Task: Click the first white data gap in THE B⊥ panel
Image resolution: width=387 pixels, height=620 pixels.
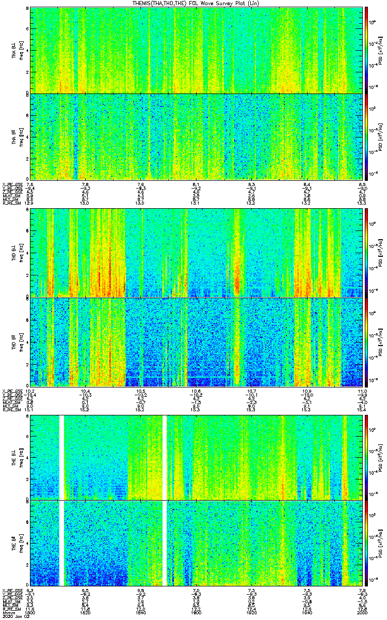Action: 61,457
